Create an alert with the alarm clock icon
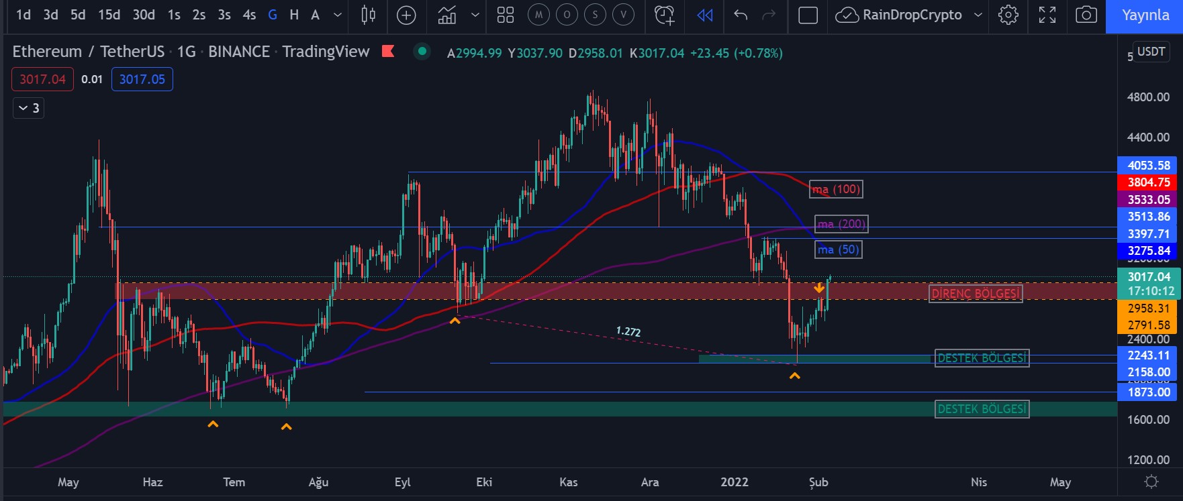Viewport: 1183px width, 501px height. pyautogui.click(x=664, y=15)
